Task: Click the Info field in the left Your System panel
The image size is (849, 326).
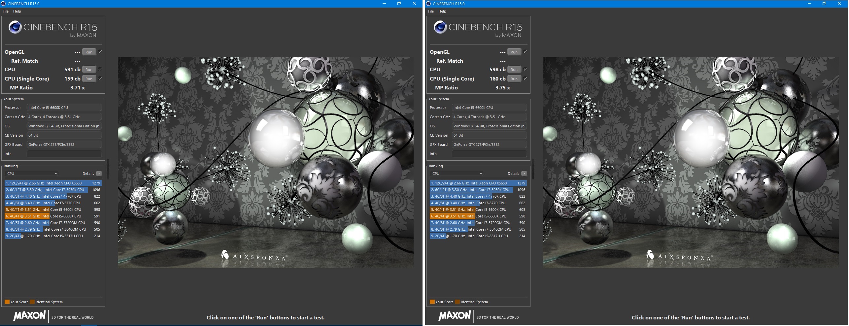Action: pos(64,154)
